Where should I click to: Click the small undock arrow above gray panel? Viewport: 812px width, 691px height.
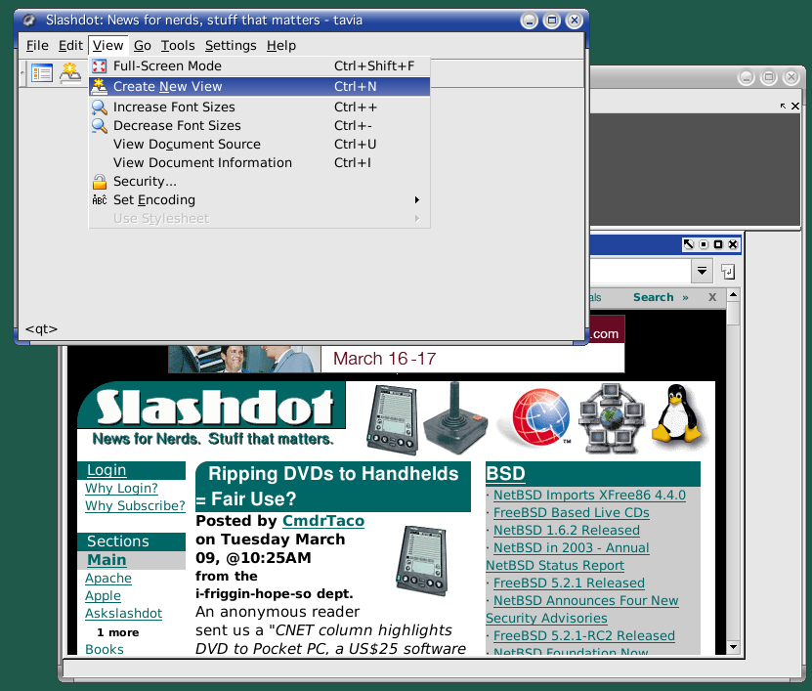coord(783,106)
